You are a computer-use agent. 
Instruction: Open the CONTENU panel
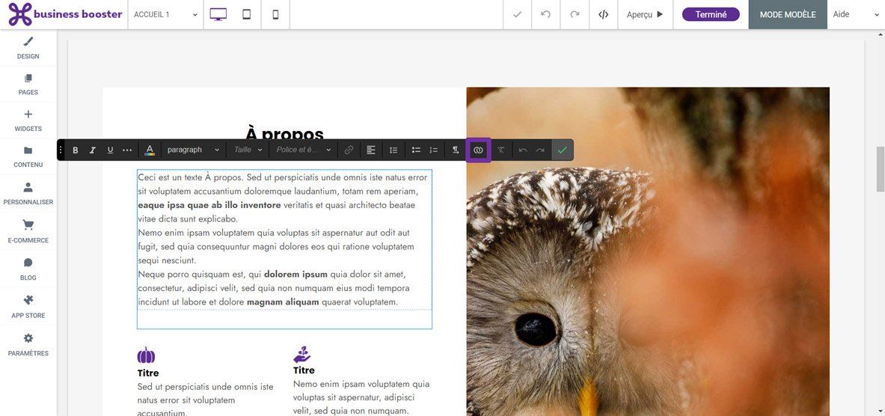click(28, 157)
